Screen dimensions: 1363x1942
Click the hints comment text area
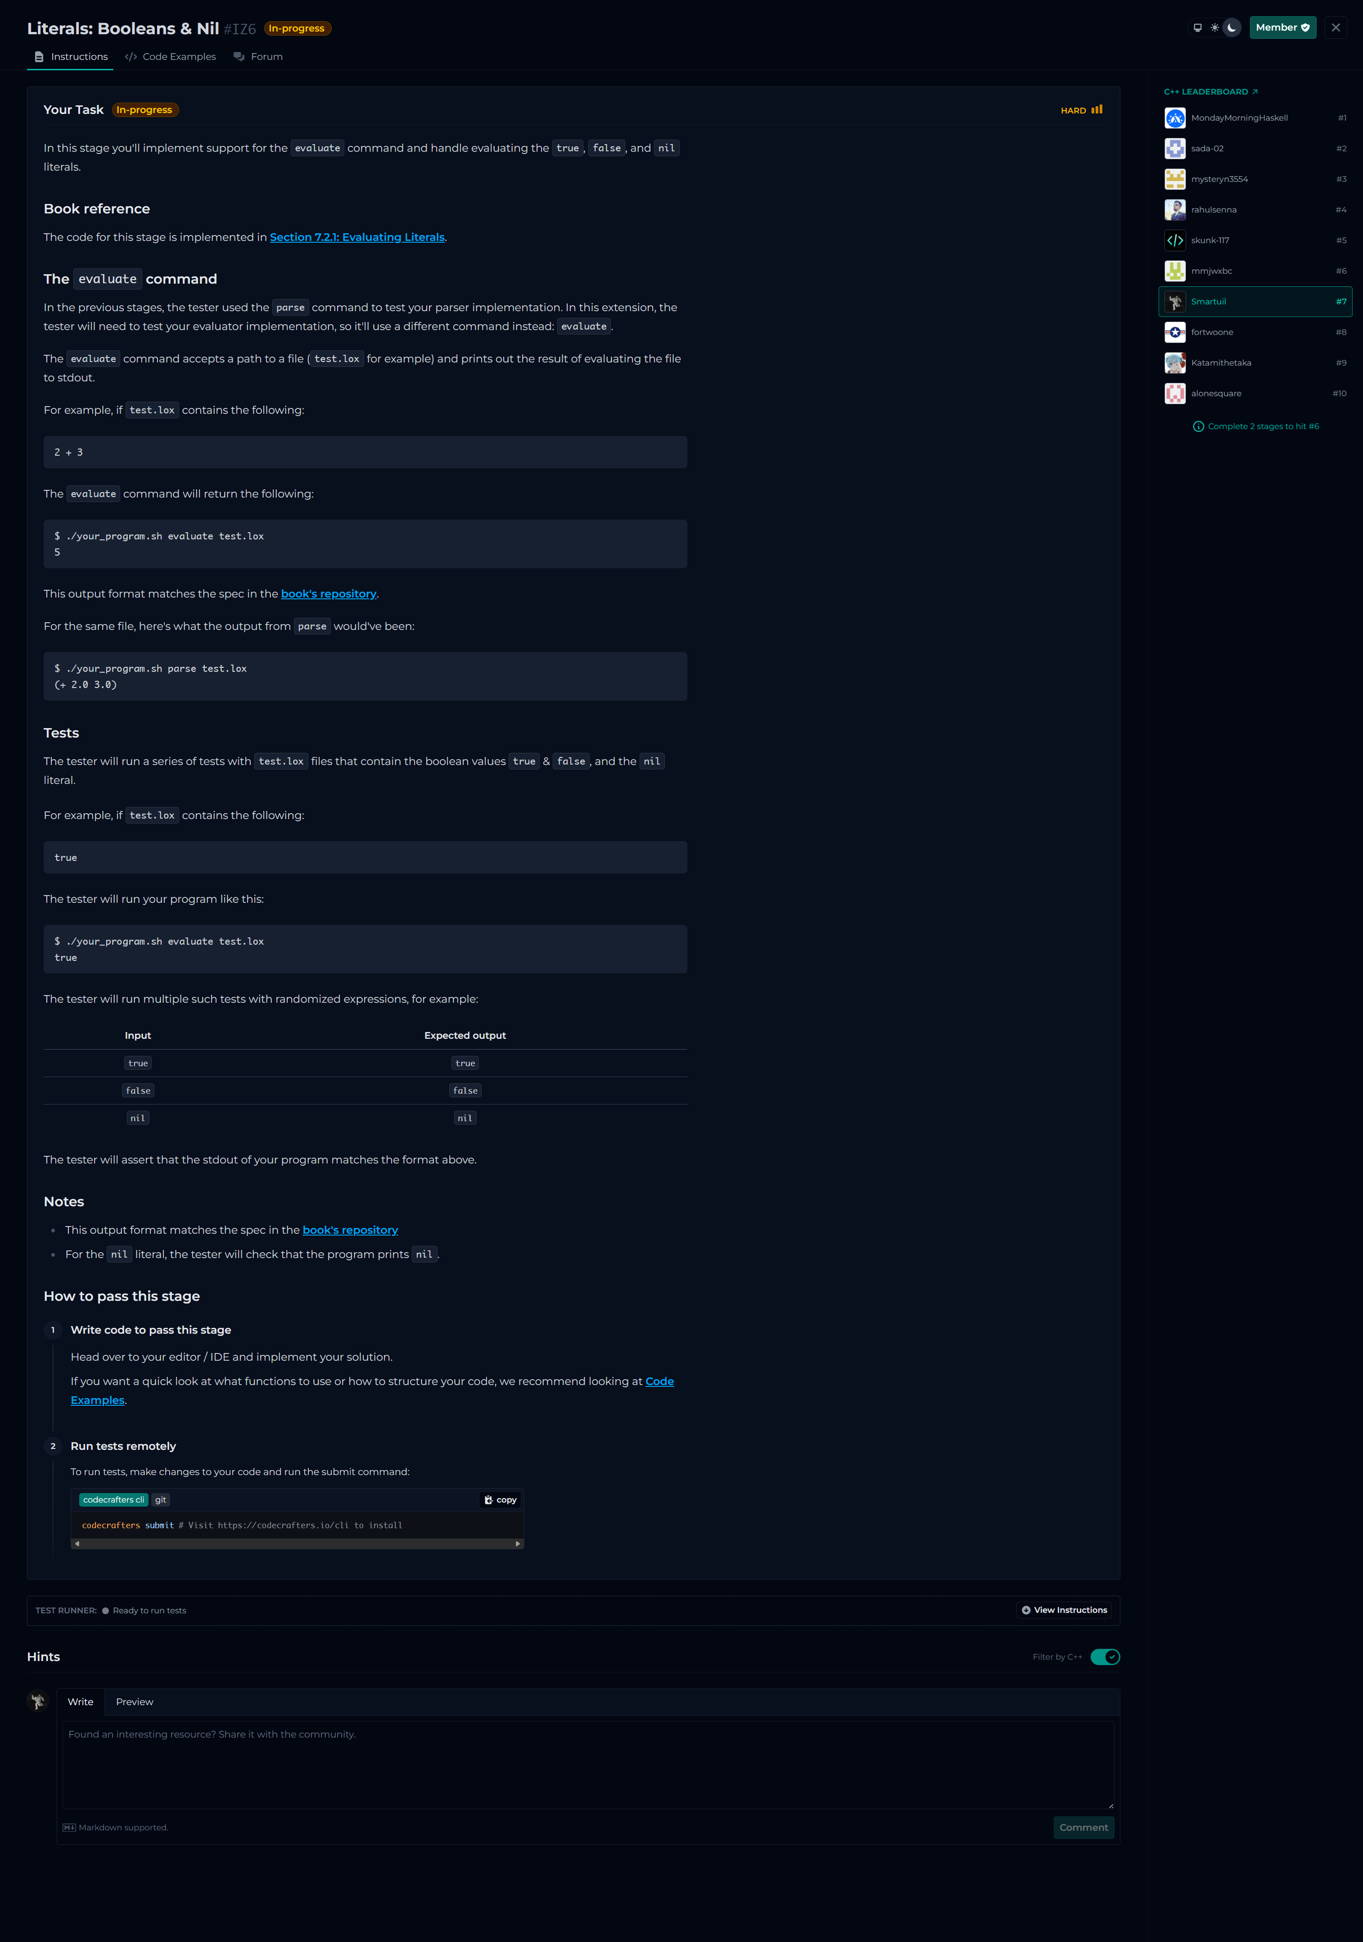point(587,1765)
